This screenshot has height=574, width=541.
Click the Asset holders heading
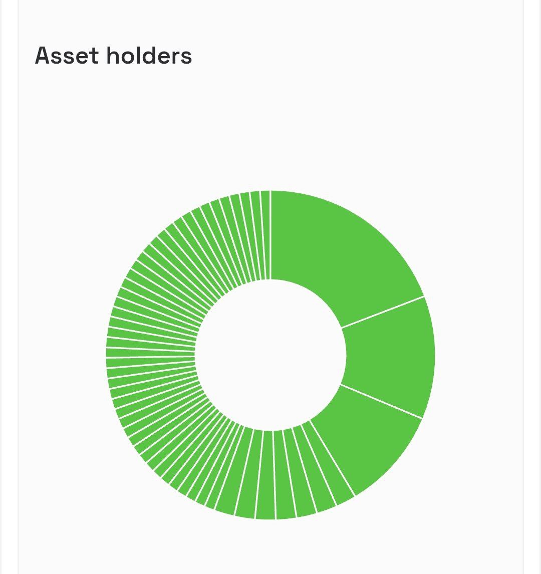point(114,56)
